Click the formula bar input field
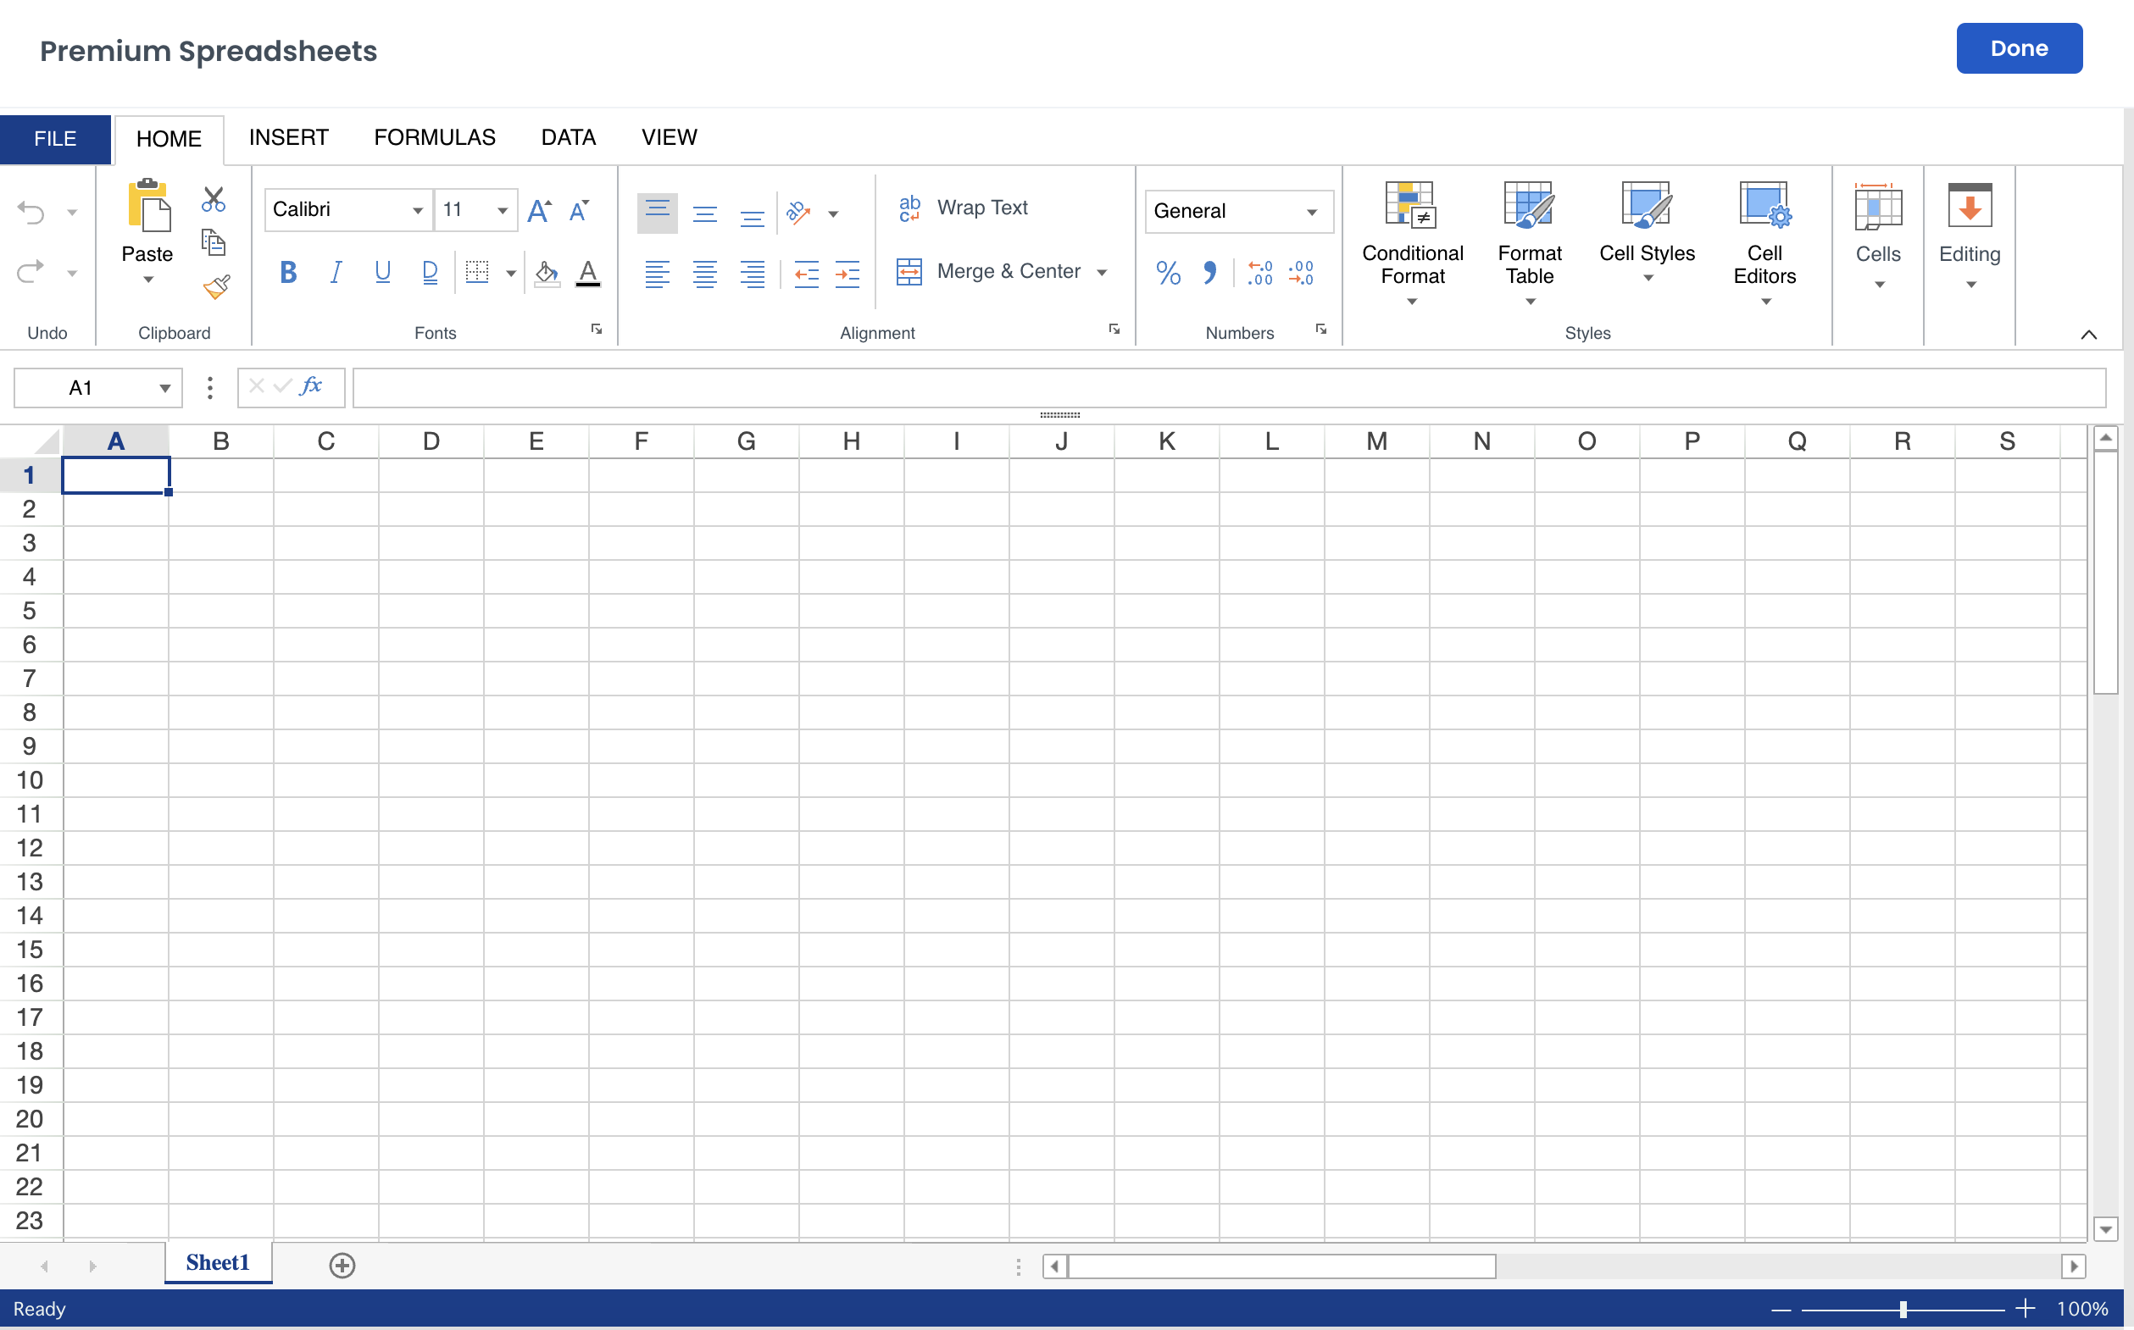This screenshot has width=2134, height=1330. pyautogui.click(x=1227, y=388)
